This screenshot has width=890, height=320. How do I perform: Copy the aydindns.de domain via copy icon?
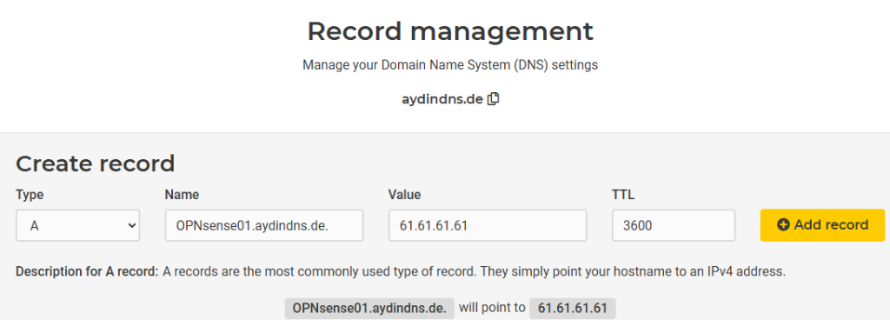coord(494,99)
